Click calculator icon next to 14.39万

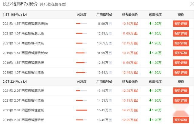point(110,100)
